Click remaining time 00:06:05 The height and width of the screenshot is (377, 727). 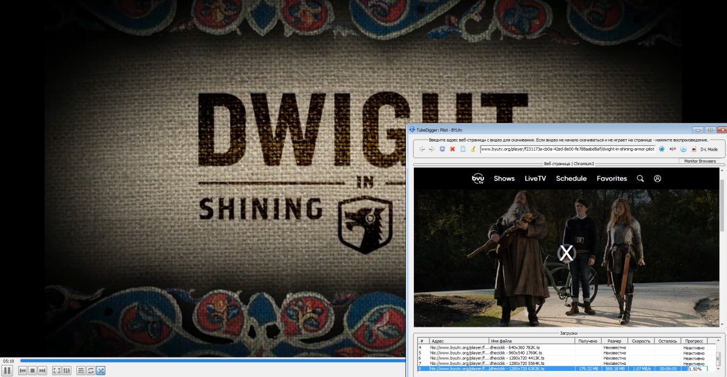point(668,368)
